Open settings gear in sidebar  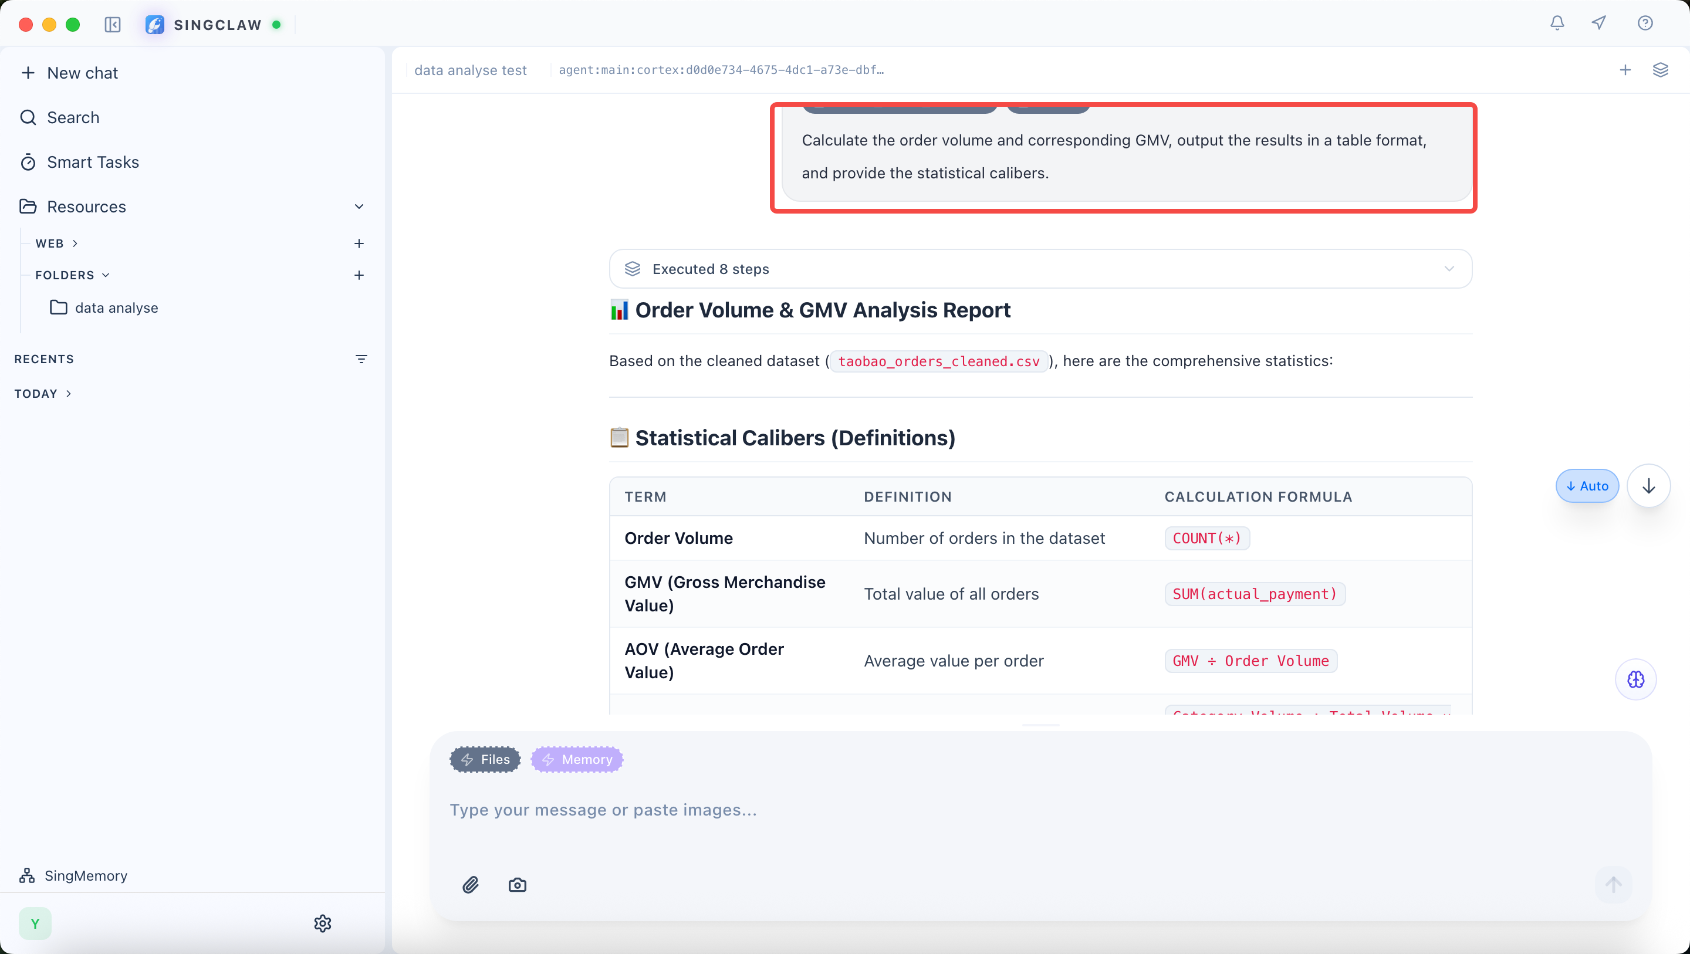pyautogui.click(x=322, y=923)
